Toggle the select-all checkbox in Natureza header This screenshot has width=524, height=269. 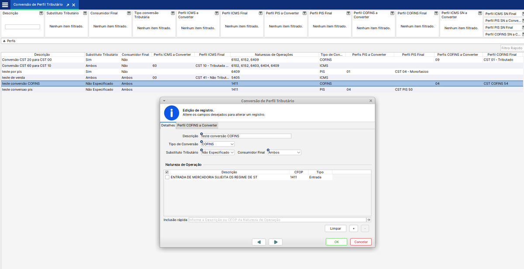click(167, 172)
